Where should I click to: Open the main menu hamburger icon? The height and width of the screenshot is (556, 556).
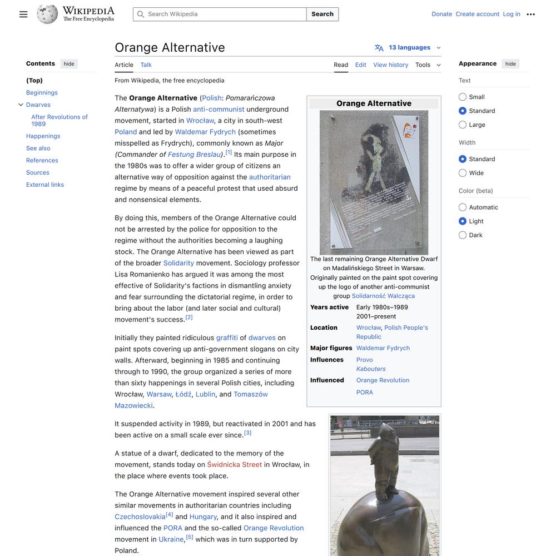tap(23, 14)
